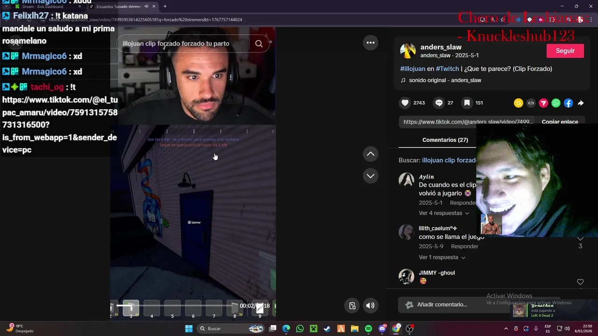Open comments via speech bubble icon
Viewport: 598px width, 336px height.
click(x=439, y=103)
